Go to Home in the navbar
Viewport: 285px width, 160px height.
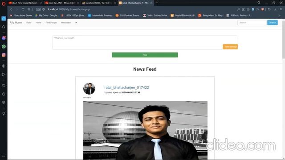coord(38,23)
